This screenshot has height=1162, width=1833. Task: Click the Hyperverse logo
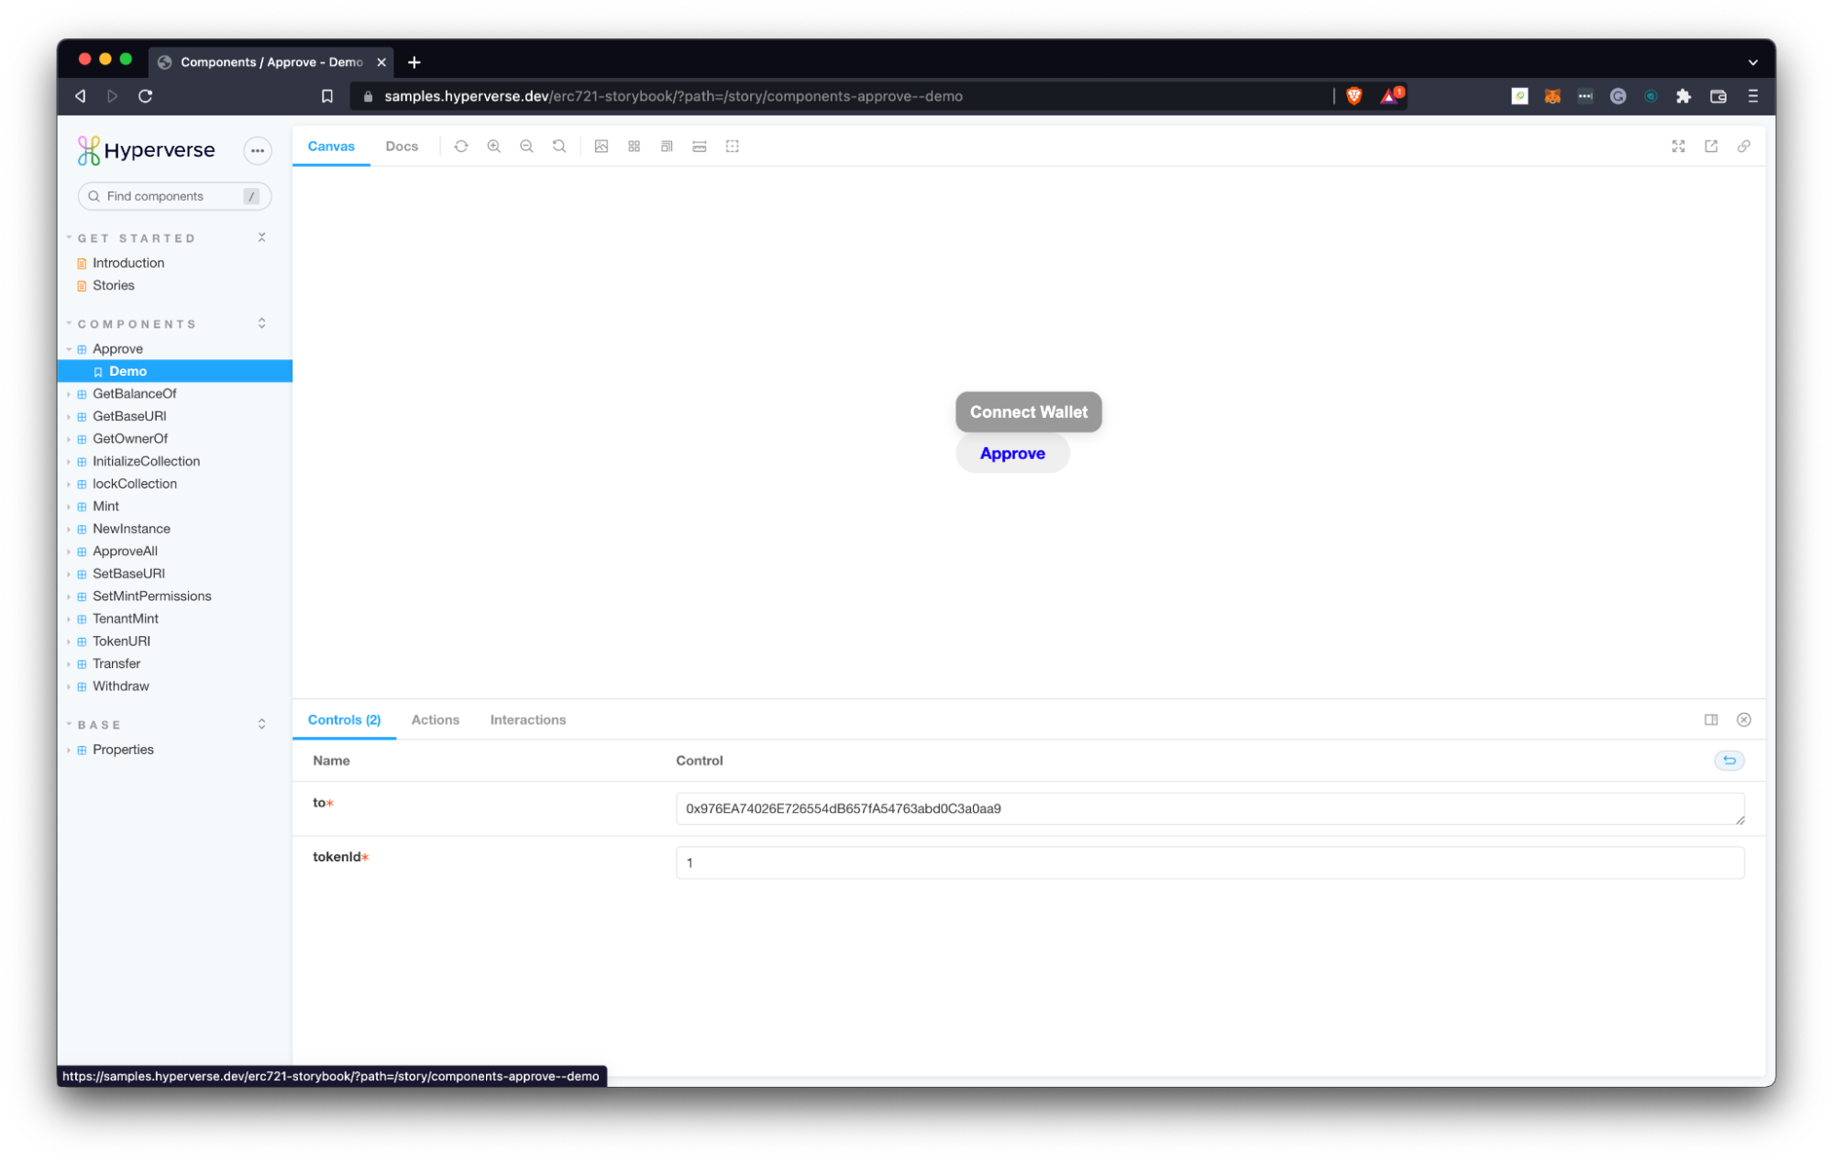click(x=147, y=150)
